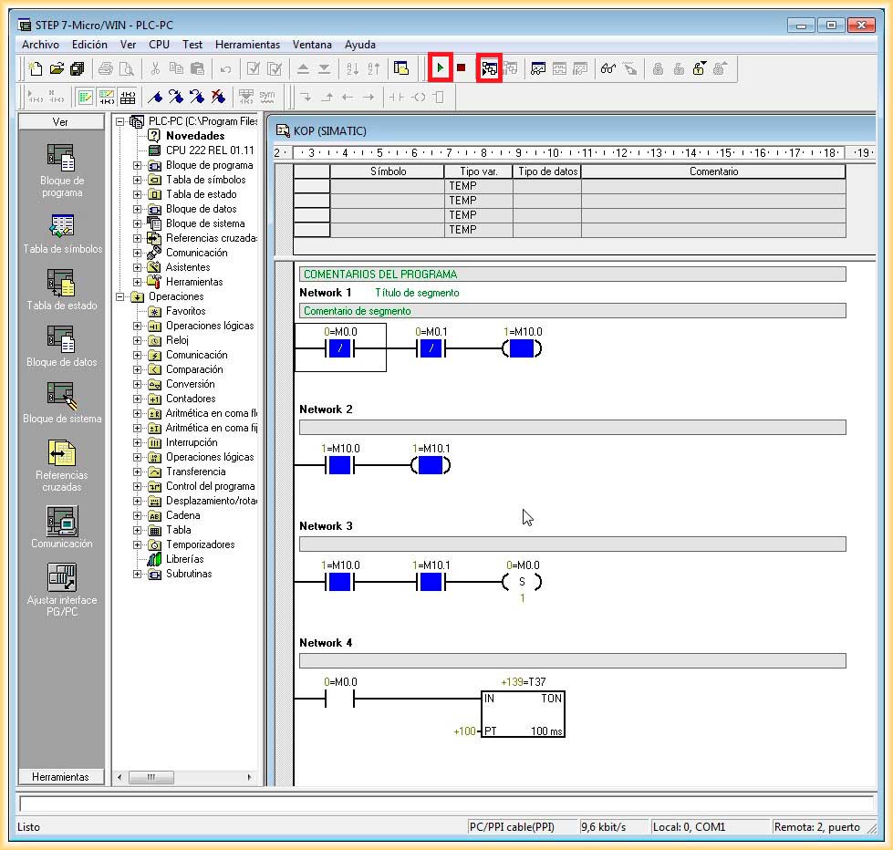Expand the Contadores instruction folder
The width and height of the screenshot is (893, 850).
point(137,399)
